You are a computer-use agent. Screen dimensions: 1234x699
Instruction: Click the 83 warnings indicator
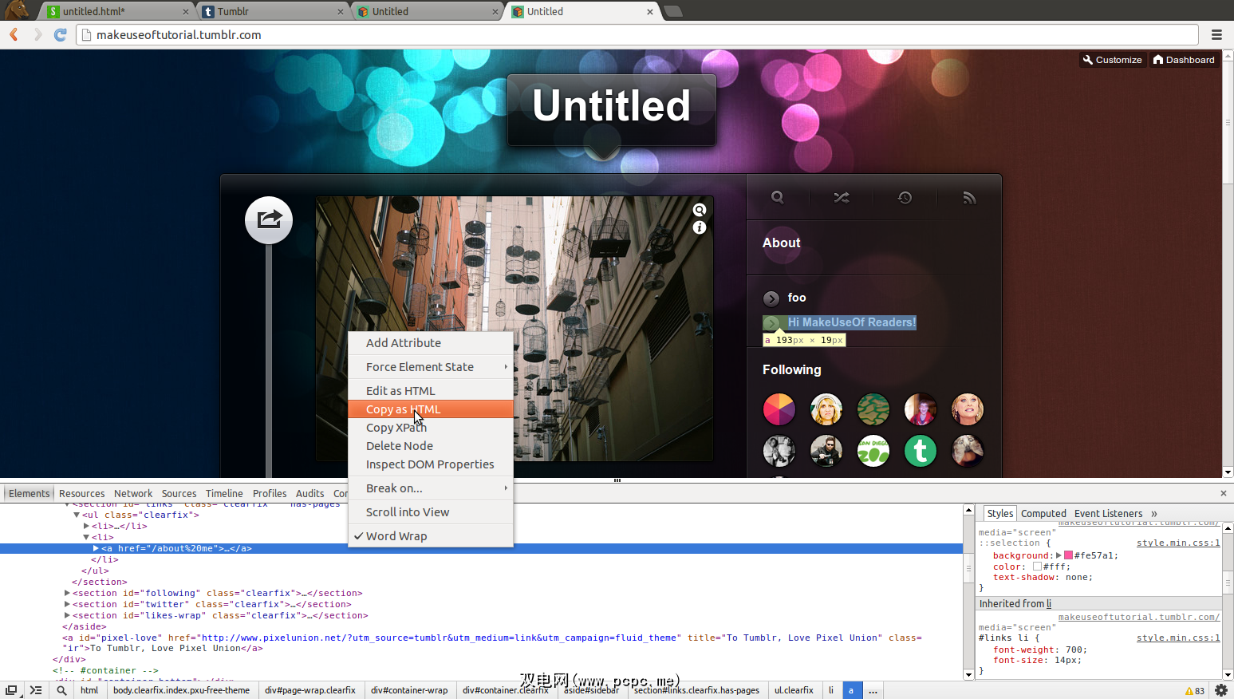point(1195,691)
